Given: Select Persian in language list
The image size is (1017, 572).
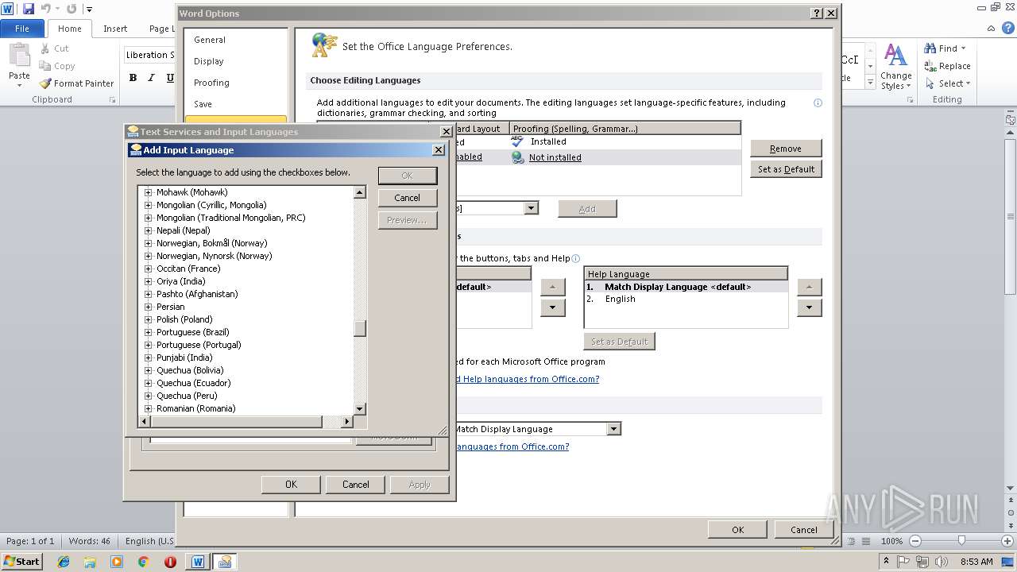Looking at the screenshot, I should (170, 307).
